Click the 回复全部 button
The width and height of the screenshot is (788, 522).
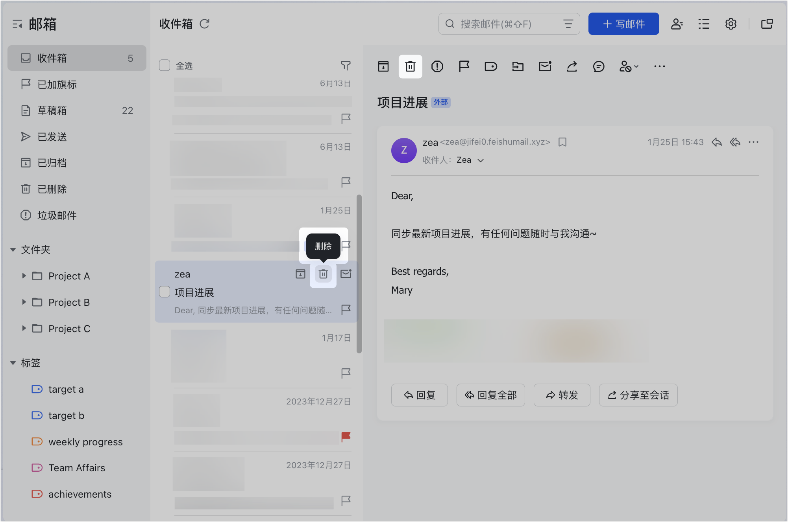tap(490, 395)
